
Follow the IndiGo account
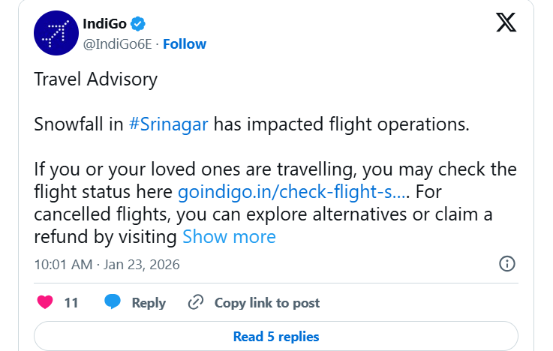pyautogui.click(x=185, y=43)
